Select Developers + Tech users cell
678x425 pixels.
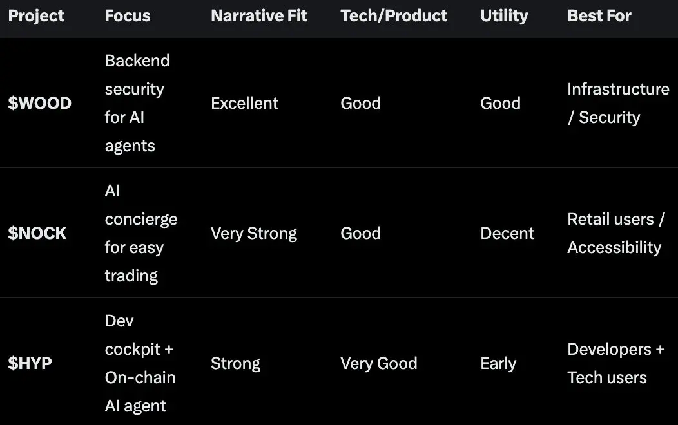(615, 363)
